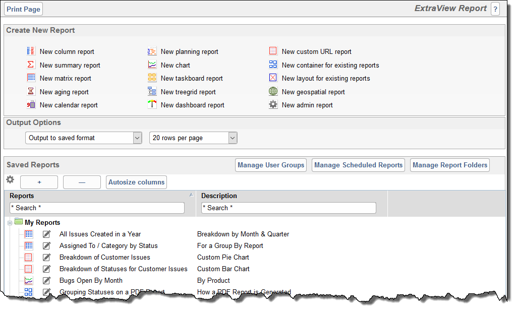Screen dimensions: 515x313
Task: Click the Custom Bar Chart description
Action: coord(223,269)
